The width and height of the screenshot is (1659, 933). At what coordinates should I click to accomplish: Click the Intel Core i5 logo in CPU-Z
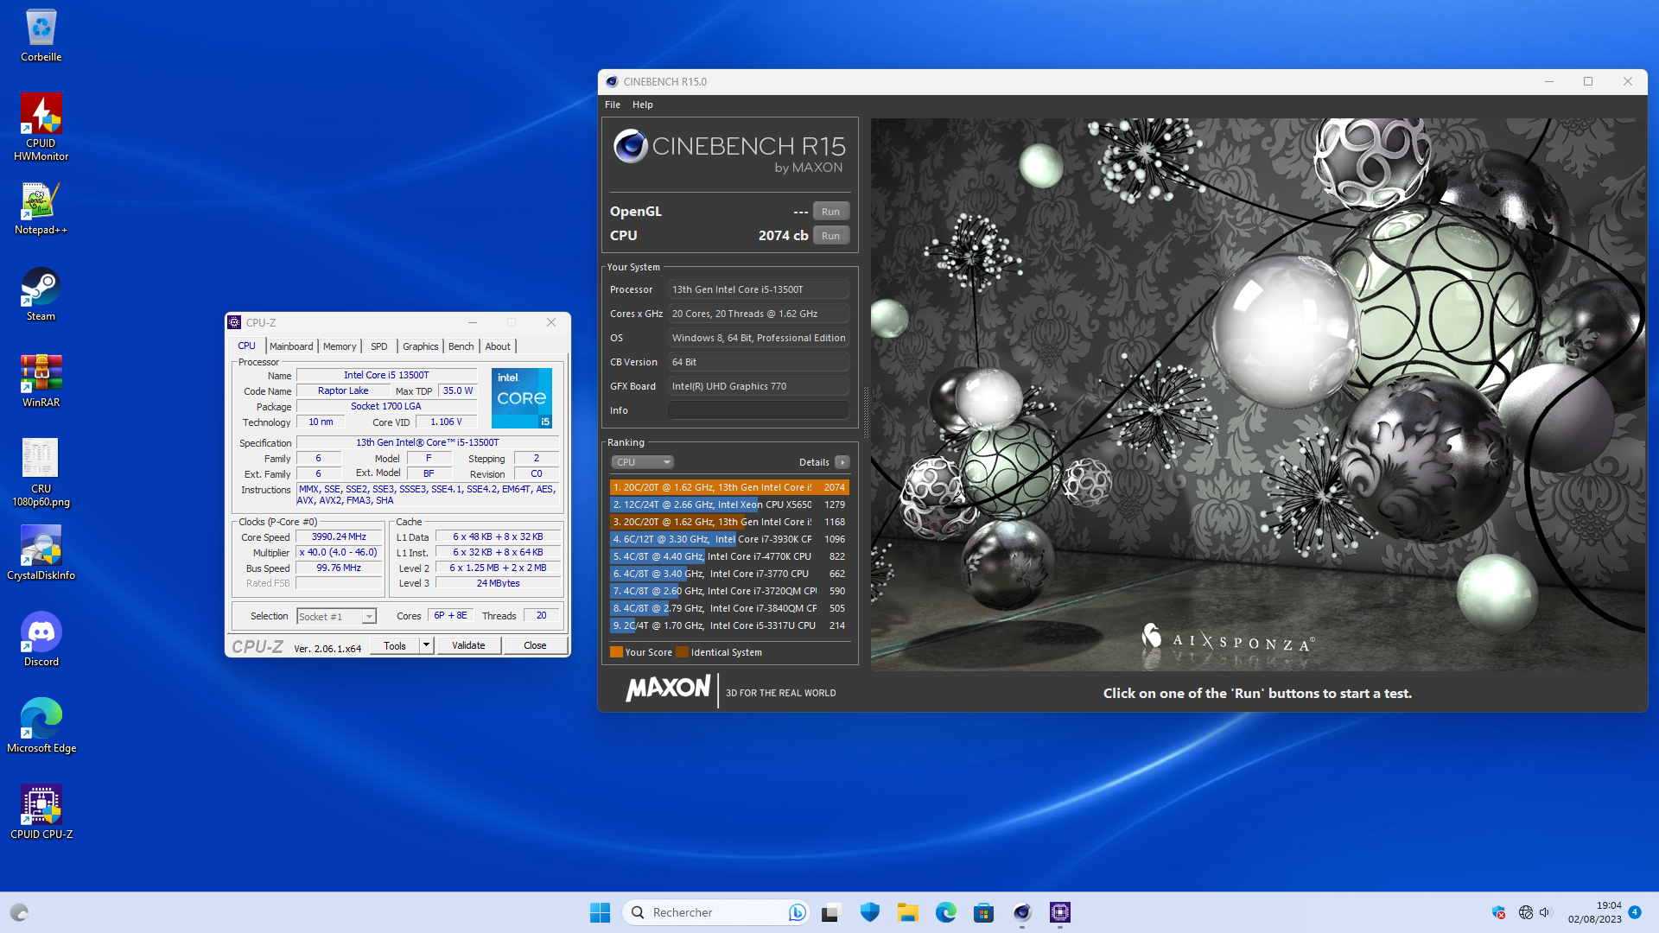pos(522,398)
